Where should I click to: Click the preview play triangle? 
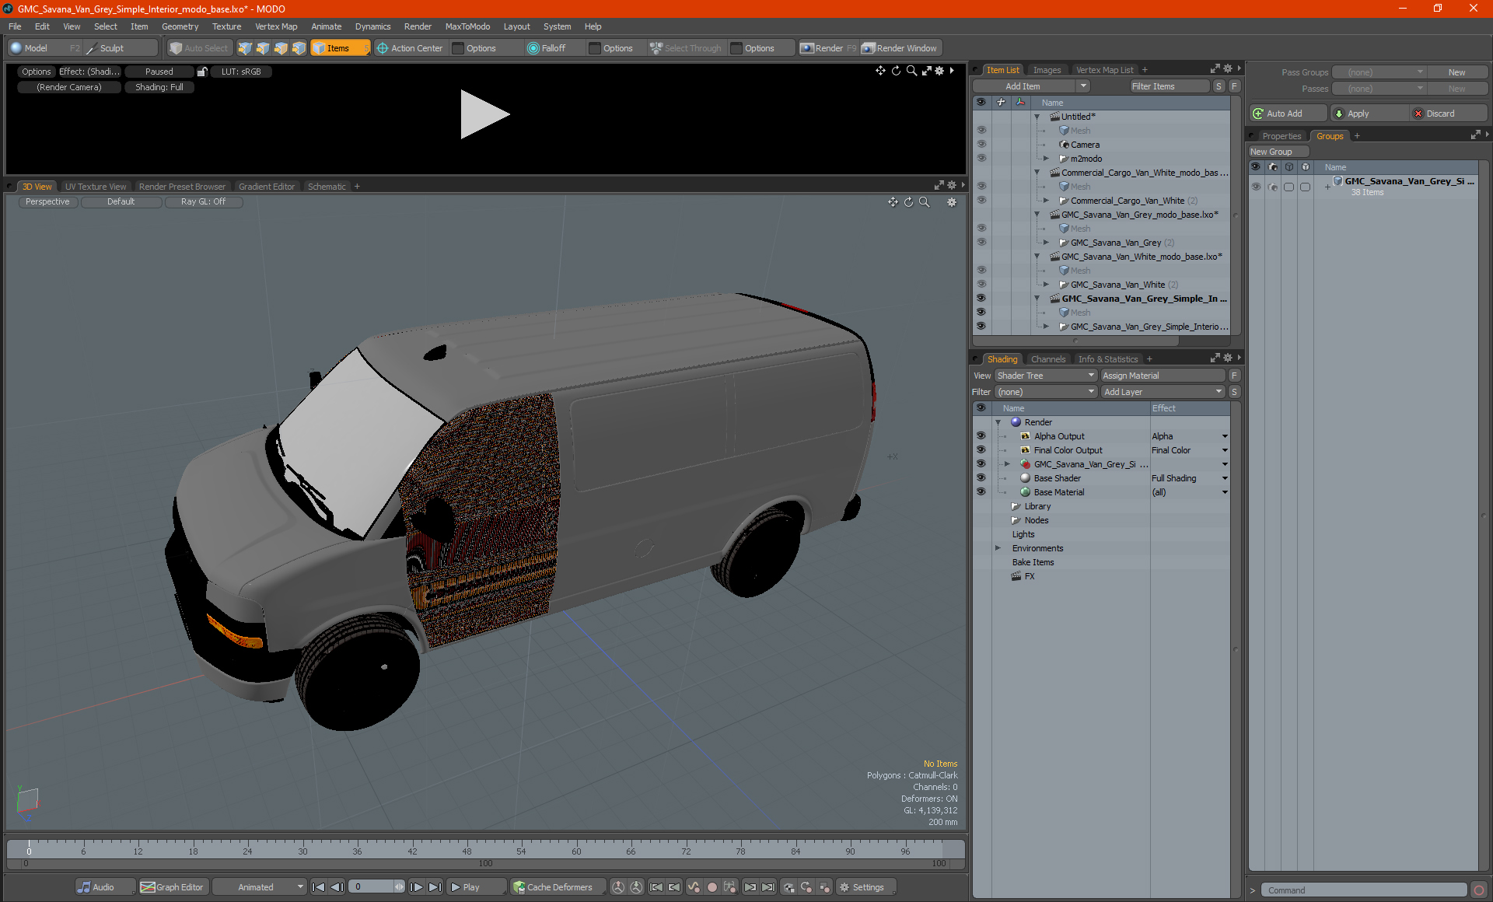[484, 114]
